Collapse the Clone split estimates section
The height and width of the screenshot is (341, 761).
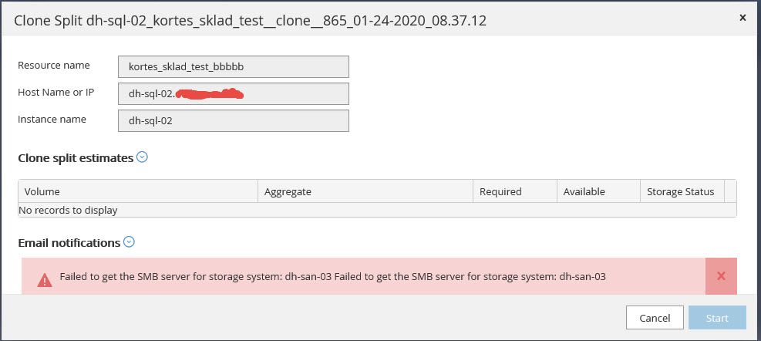tap(142, 157)
